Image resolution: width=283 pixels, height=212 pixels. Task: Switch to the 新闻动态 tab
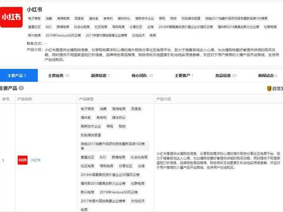(268, 75)
